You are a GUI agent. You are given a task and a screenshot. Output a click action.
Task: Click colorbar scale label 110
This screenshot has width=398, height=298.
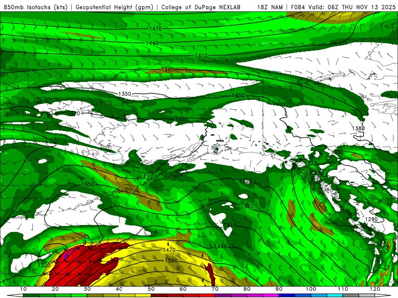[343, 289]
